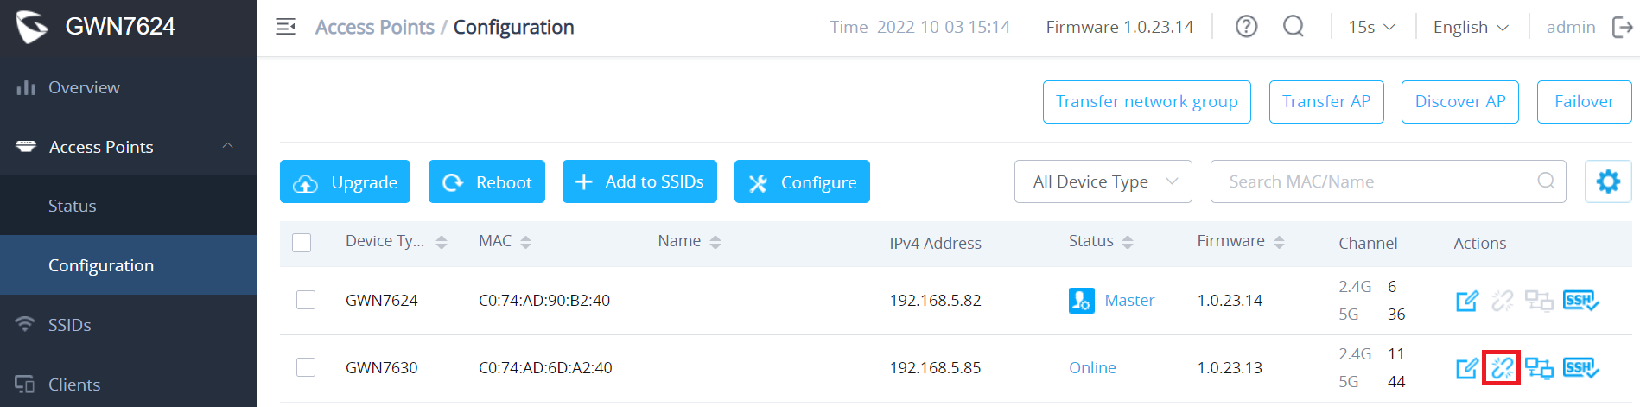
Task: Tick the checkbox for GWN7630
Action: pos(306,367)
